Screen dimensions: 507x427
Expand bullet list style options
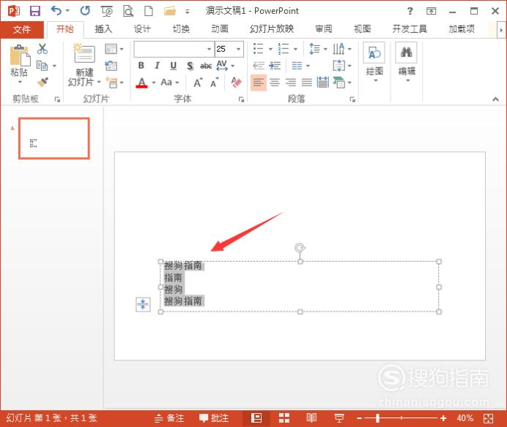coord(270,49)
